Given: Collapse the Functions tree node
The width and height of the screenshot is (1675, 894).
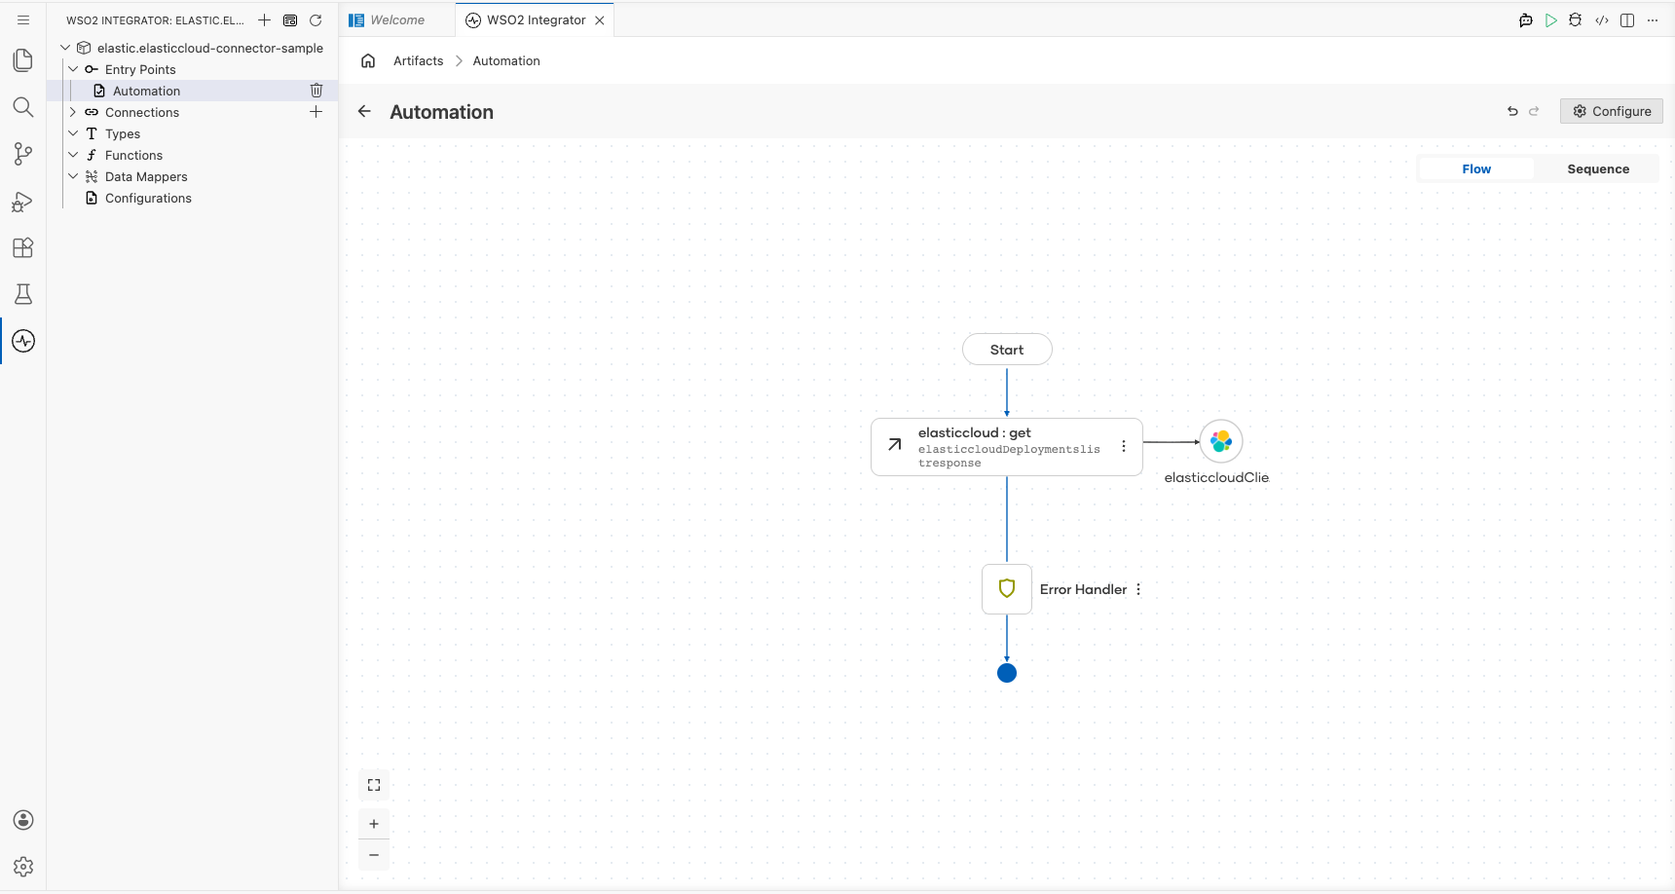Looking at the screenshot, I should coord(73,155).
